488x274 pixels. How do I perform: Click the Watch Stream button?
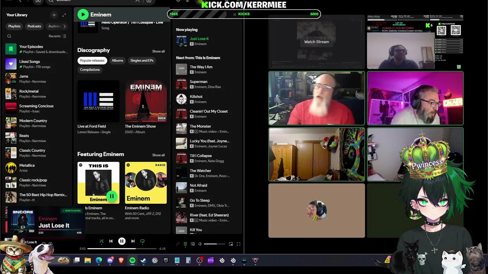pyautogui.click(x=316, y=42)
